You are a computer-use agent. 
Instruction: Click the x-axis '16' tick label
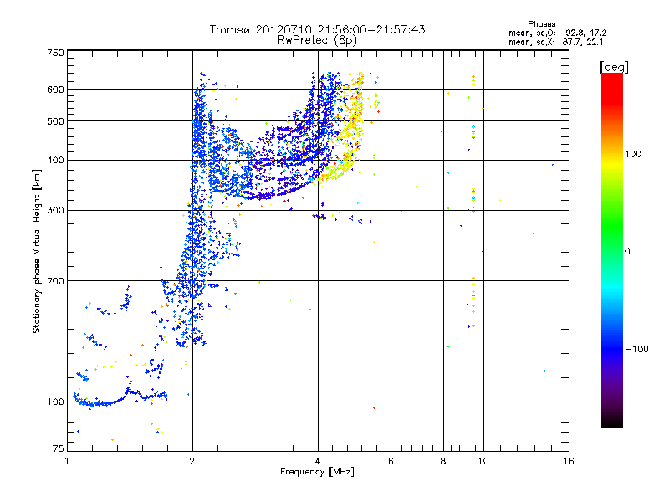point(569,461)
